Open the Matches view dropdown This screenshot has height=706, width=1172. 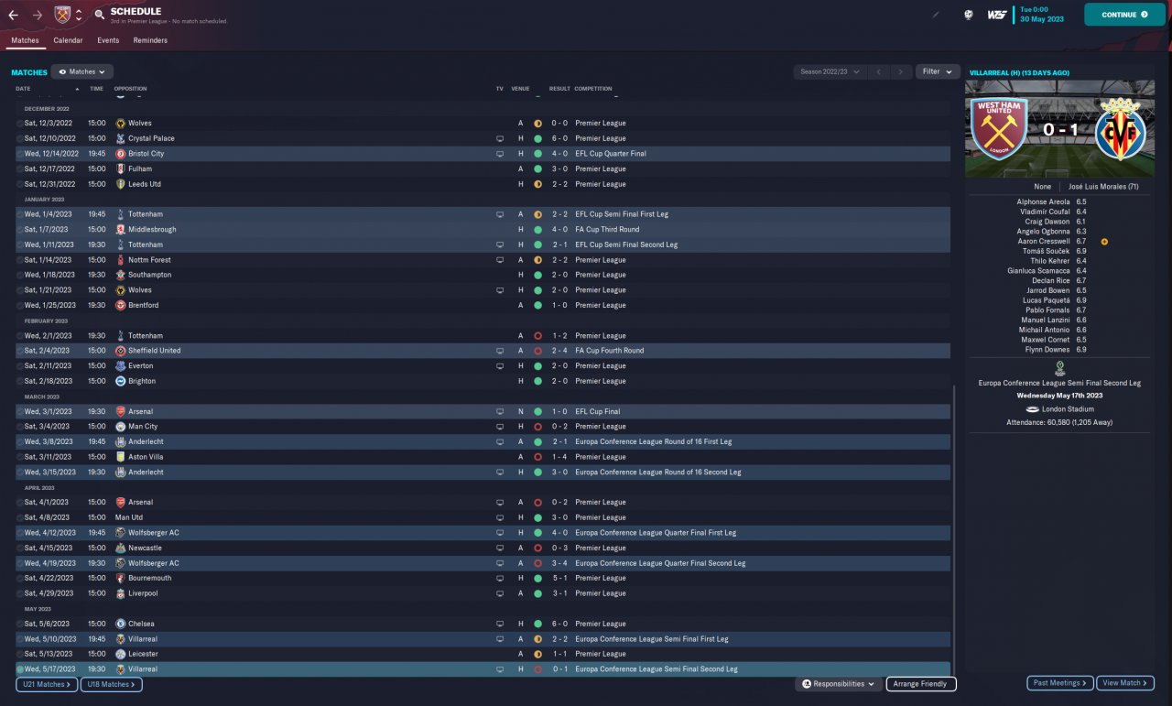tap(82, 71)
